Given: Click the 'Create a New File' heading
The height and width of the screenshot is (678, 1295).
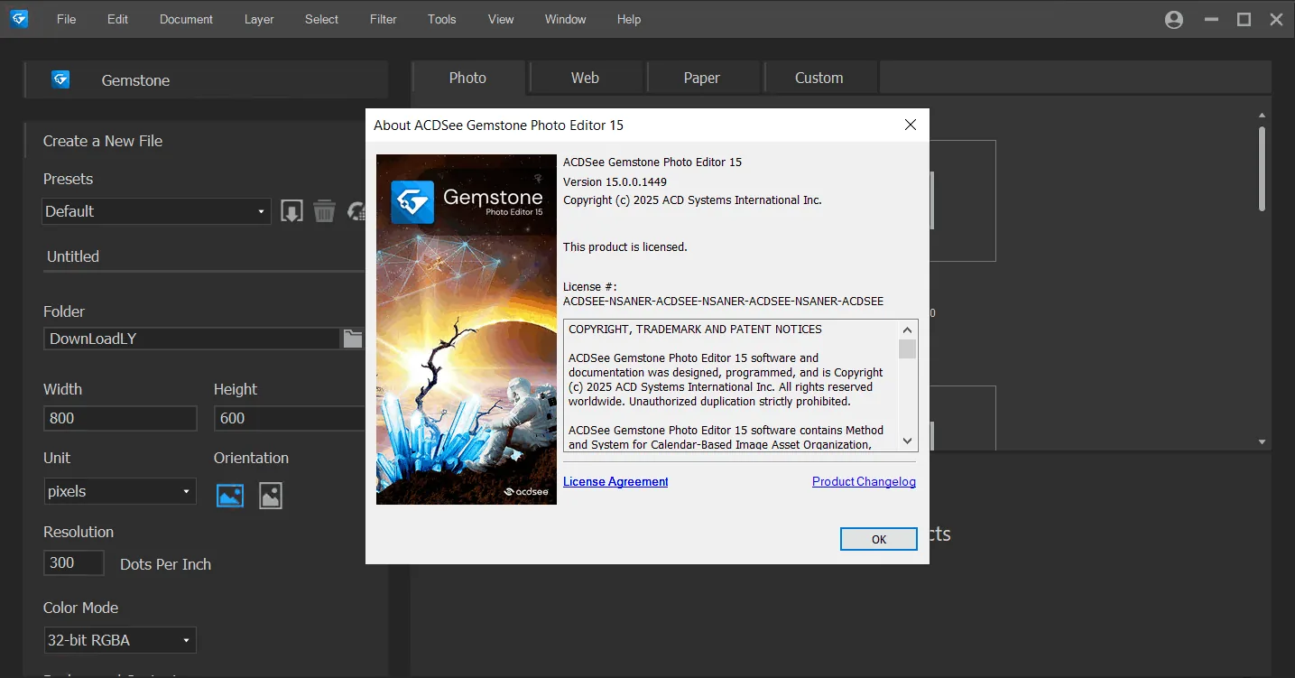Looking at the screenshot, I should click(103, 141).
